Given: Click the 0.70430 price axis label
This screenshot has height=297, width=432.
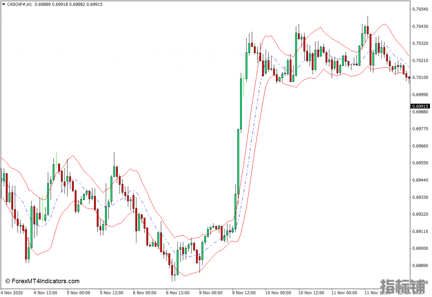Looking at the screenshot, I should point(420,27).
